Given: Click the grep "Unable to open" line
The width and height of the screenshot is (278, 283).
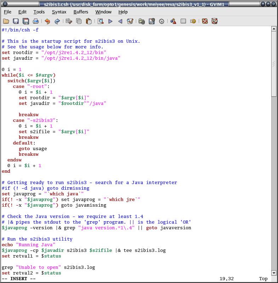Looking at the screenshot, I should click(48, 267).
